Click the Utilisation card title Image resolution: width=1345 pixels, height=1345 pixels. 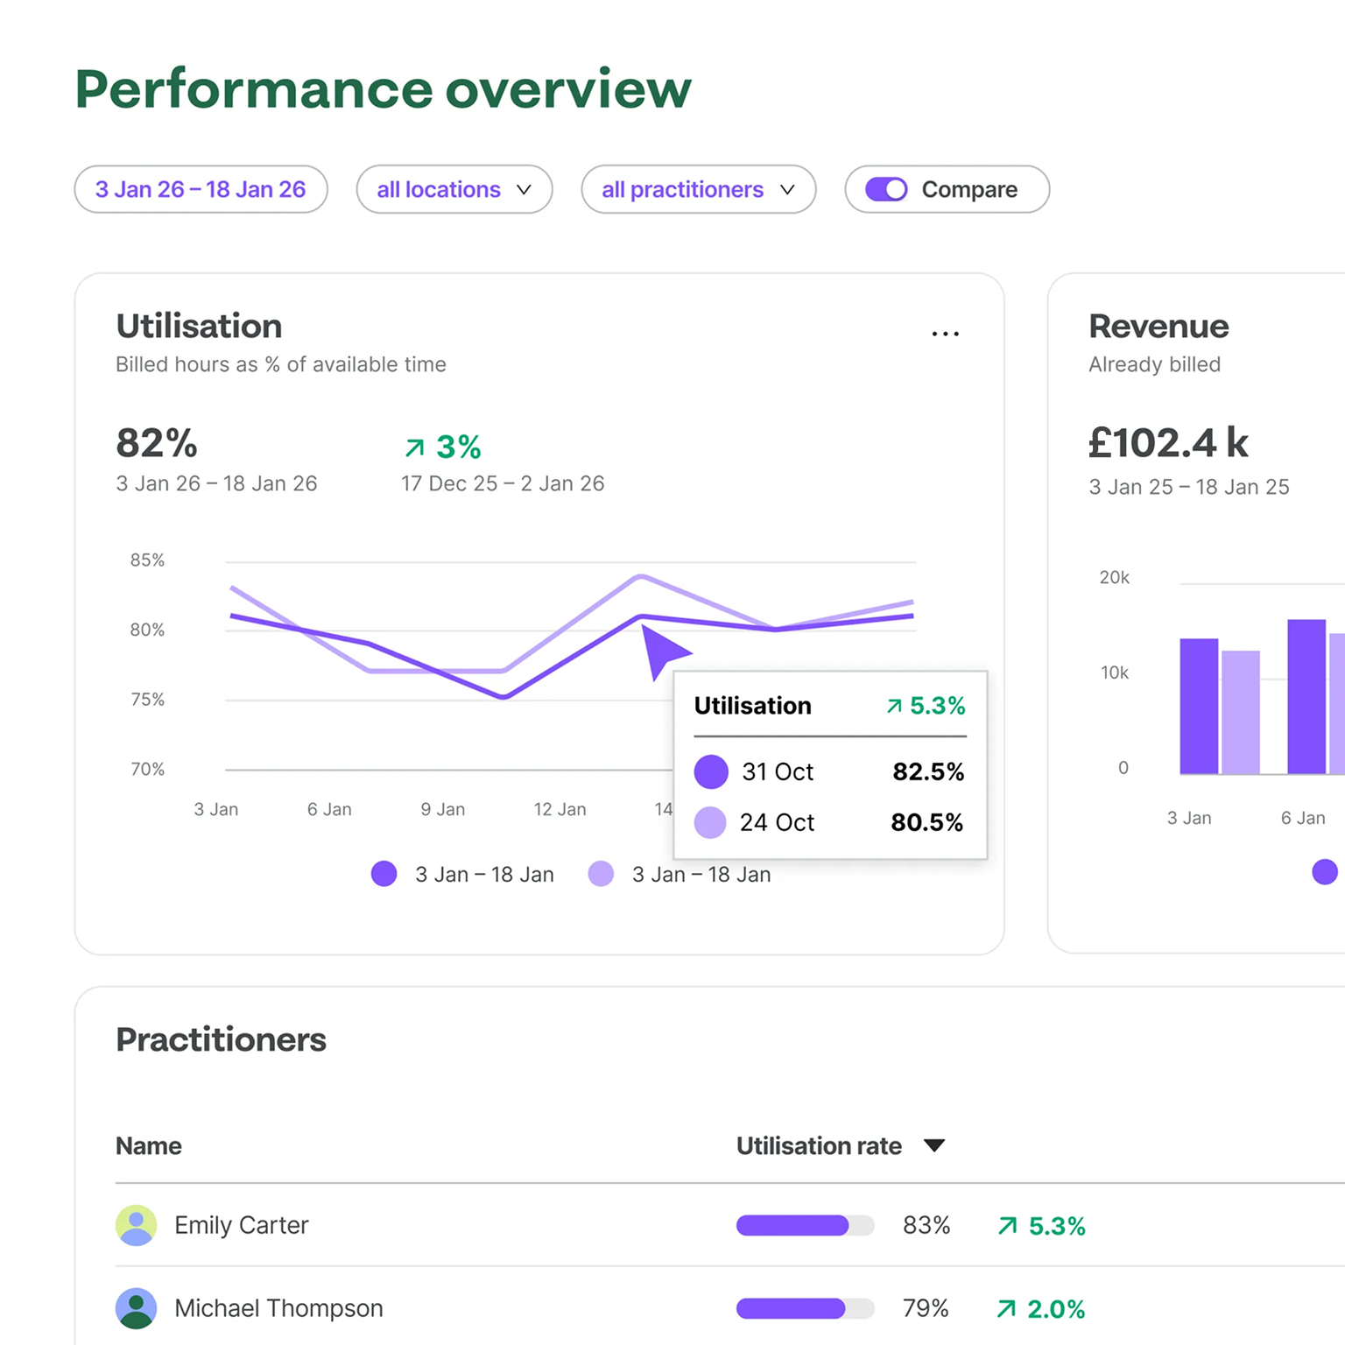coord(199,326)
